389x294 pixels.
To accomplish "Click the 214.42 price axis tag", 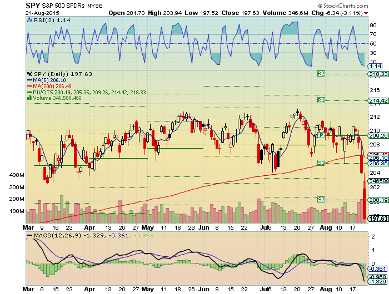I will click(x=378, y=100).
